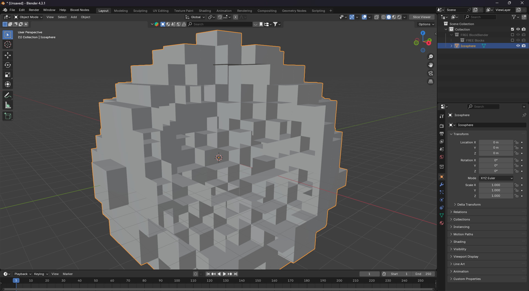
Task: Toggle snapping magnet icon
Action: (x=220, y=17)
